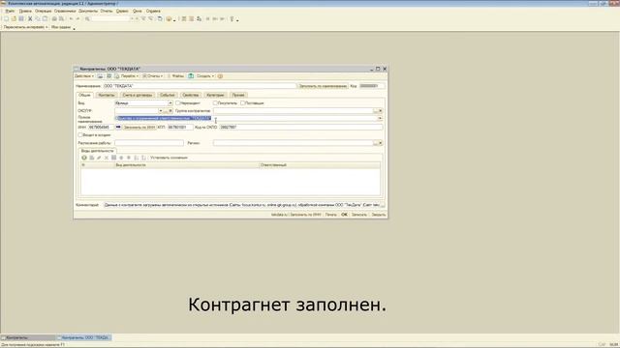
Task: Open the Сервис menu
Action: click(x=122, y=11)
